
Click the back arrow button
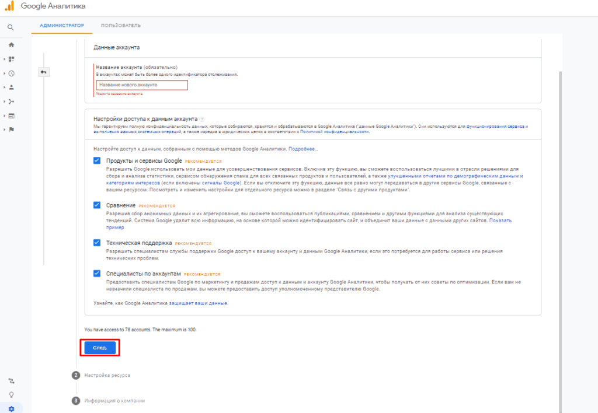point(44,72)
